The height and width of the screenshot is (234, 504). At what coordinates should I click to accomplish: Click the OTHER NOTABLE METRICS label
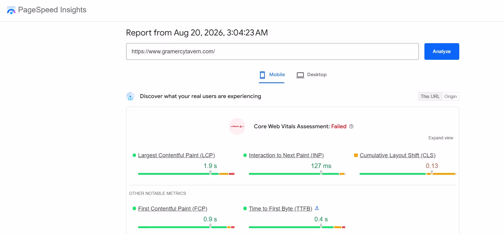[158, 193]
